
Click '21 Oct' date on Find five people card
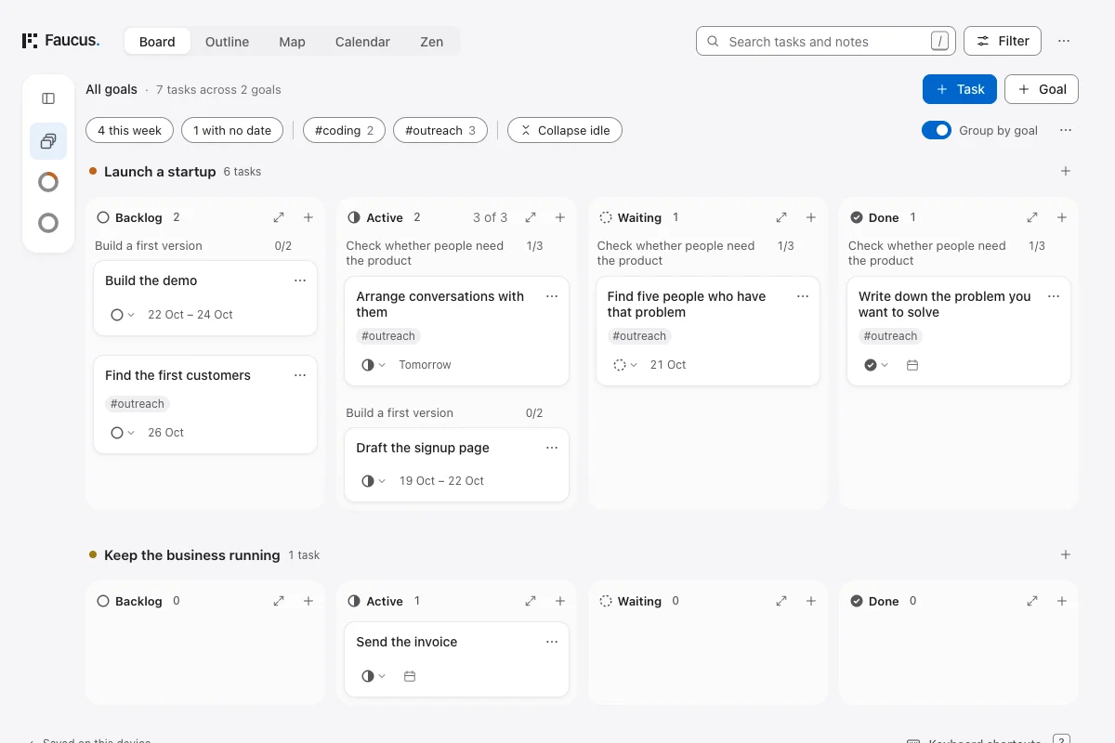coord(668,365)
